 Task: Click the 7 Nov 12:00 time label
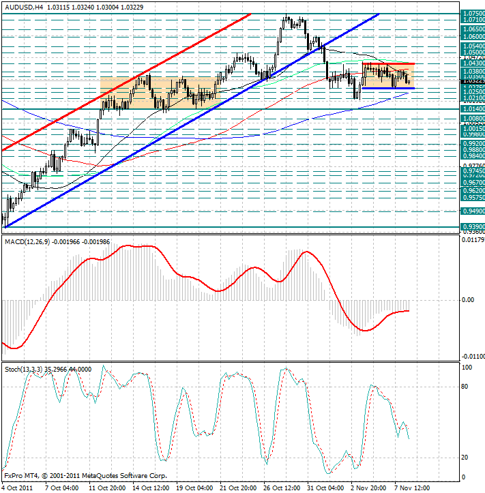(x=412, y=488)
